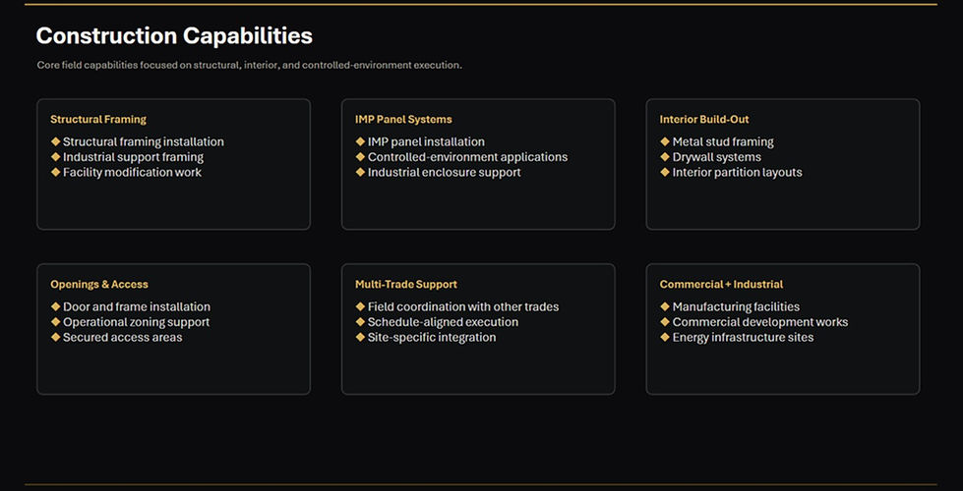Click diamond bullet beside 'Schedule-aligned execution'
The image size is (963, 491).
click(x=360, y=322)
